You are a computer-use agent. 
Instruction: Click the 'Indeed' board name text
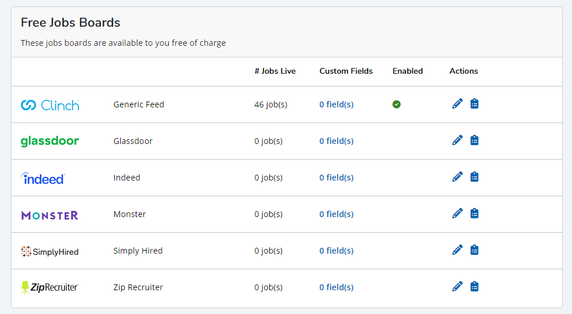pos(126,178)
